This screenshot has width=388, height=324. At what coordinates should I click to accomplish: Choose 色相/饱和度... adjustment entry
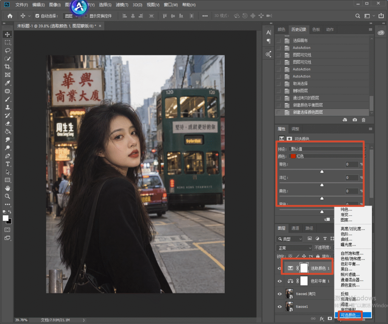353,259
